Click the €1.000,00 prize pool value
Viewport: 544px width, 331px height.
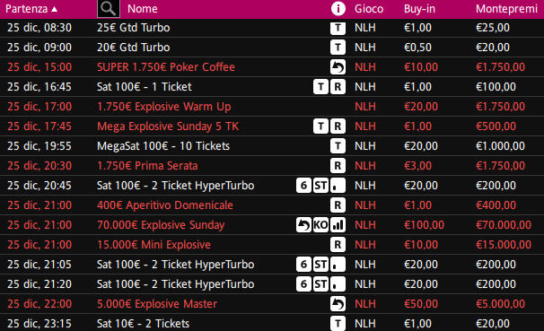tap(500, 146)
